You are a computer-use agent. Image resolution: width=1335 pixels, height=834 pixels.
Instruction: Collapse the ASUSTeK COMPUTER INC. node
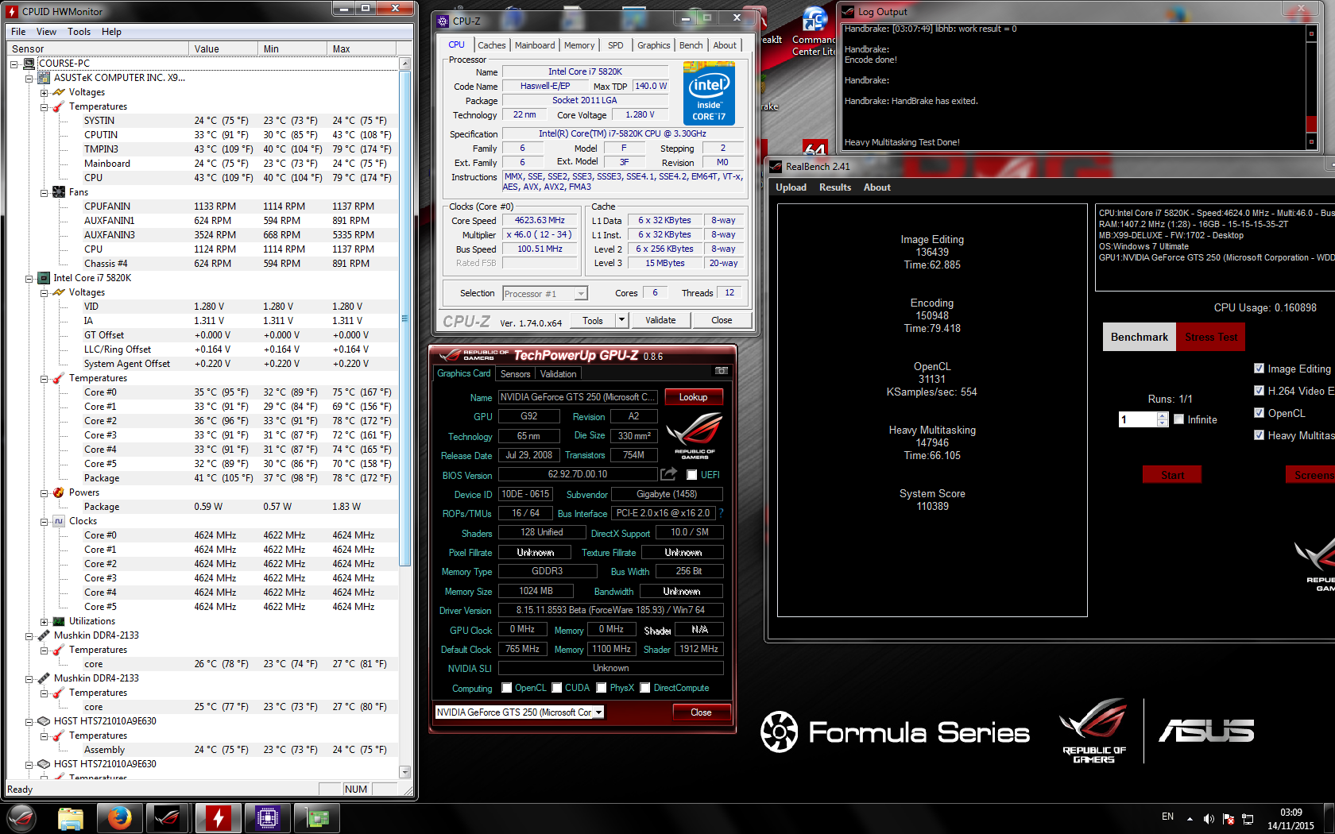tap(29, 78)
